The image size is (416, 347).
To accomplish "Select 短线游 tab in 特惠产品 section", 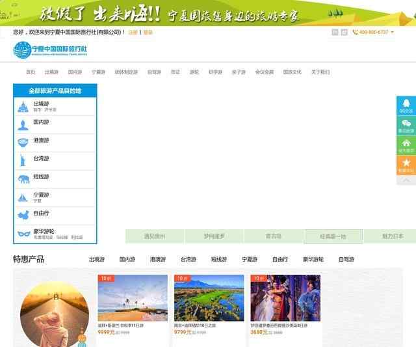I will 219,259.
